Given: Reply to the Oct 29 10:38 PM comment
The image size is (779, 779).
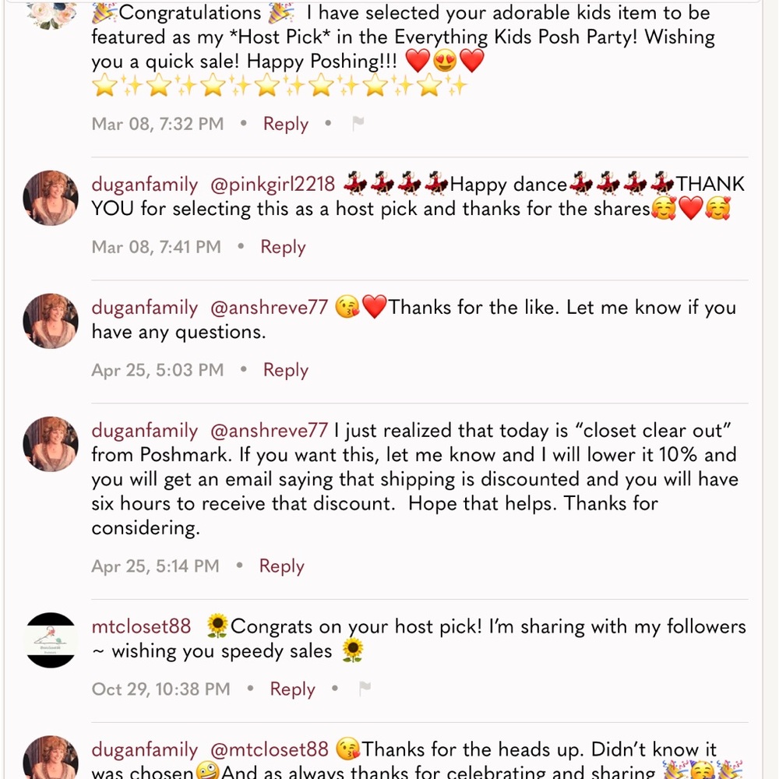Looking at the screenshot, I should (x=293, y=689).
